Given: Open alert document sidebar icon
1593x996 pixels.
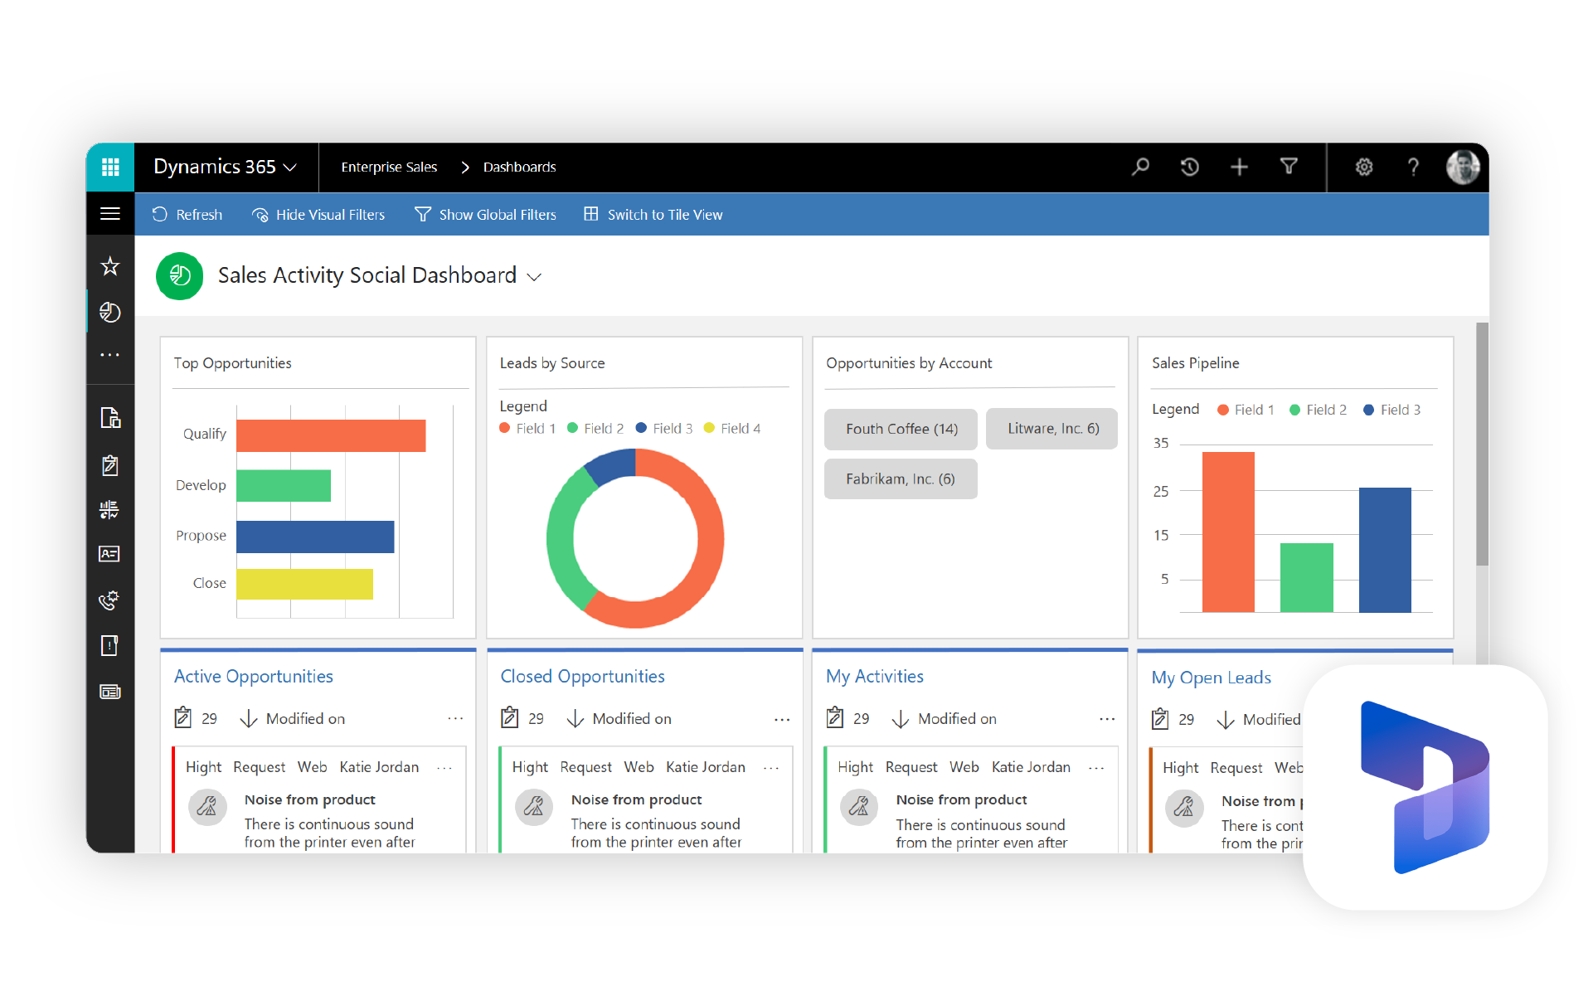Looking at the screenshot, I should click(x=109, y=645).
